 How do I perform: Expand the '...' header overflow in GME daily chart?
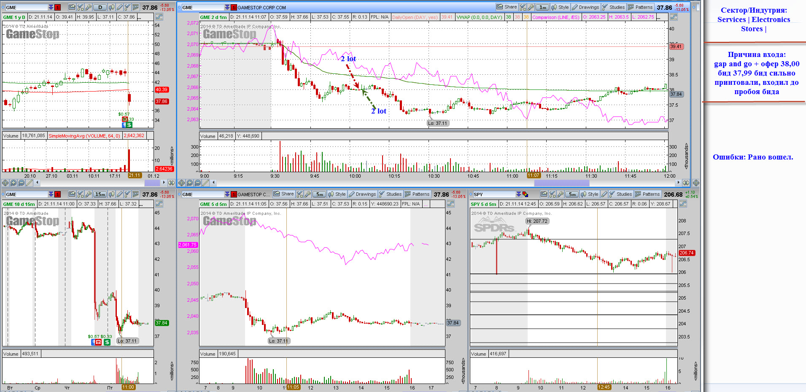[x=140, y=17]
